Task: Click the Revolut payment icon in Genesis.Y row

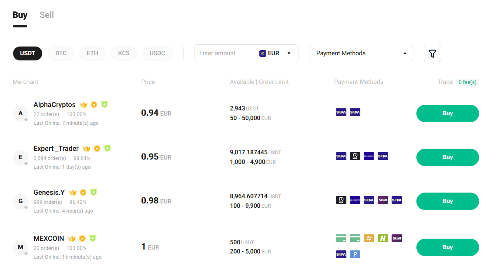Action: point(341,200)
